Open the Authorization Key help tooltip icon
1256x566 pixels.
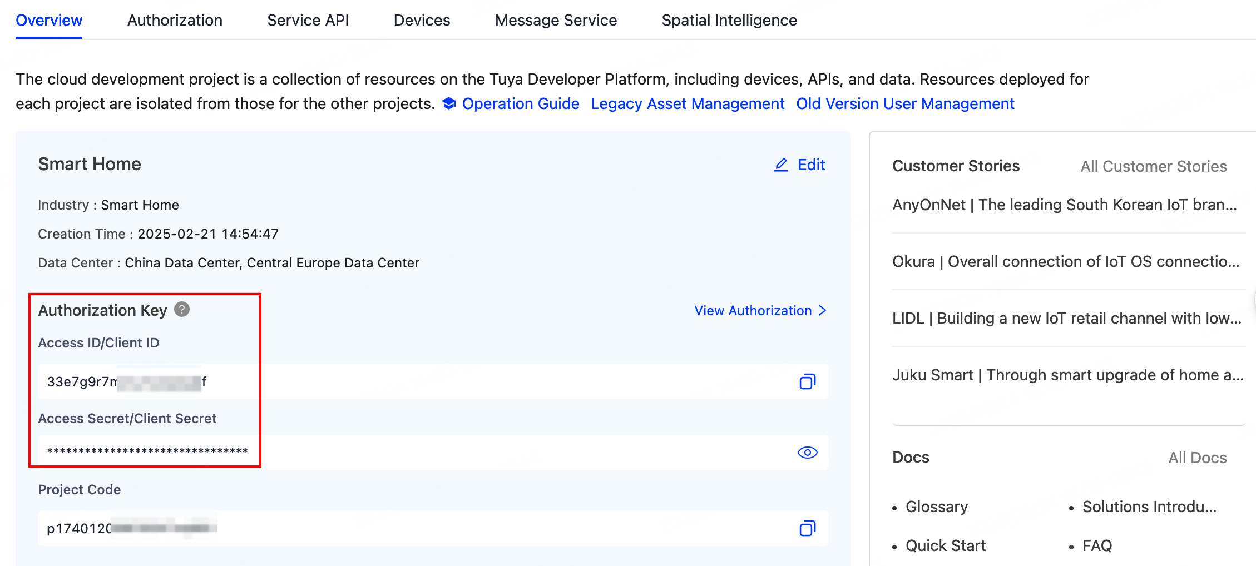182,310
